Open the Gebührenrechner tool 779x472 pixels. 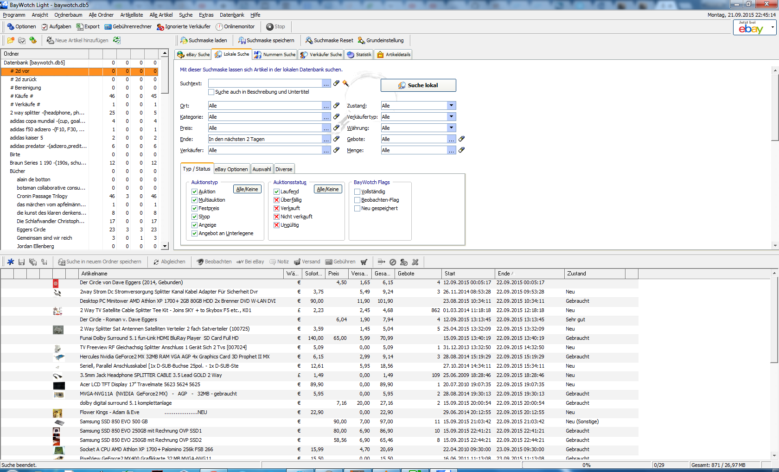click(x=128, y=27)
